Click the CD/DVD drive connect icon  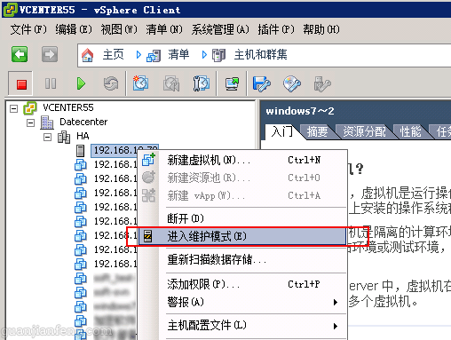(292, 84)
